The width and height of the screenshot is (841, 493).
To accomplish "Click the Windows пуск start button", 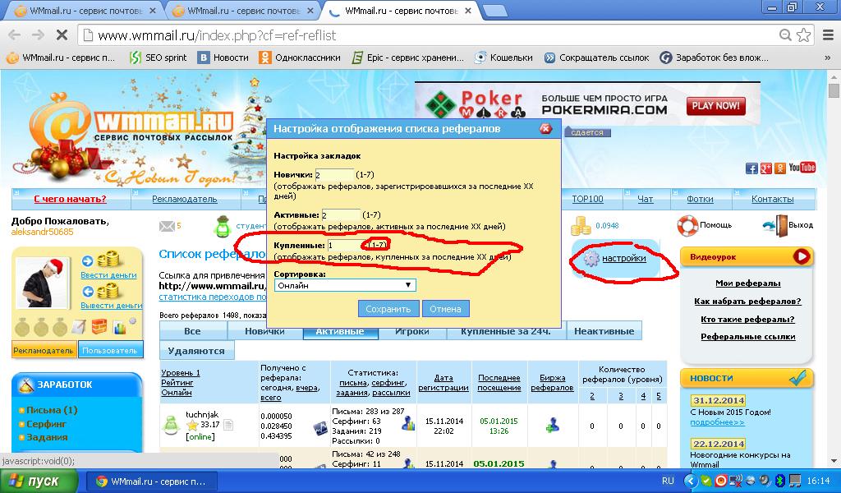I will click(x=39, y=481).
